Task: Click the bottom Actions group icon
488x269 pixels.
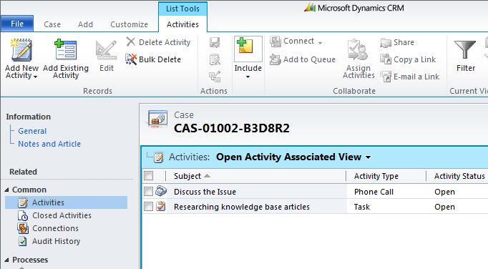Action: coord(215,77)
